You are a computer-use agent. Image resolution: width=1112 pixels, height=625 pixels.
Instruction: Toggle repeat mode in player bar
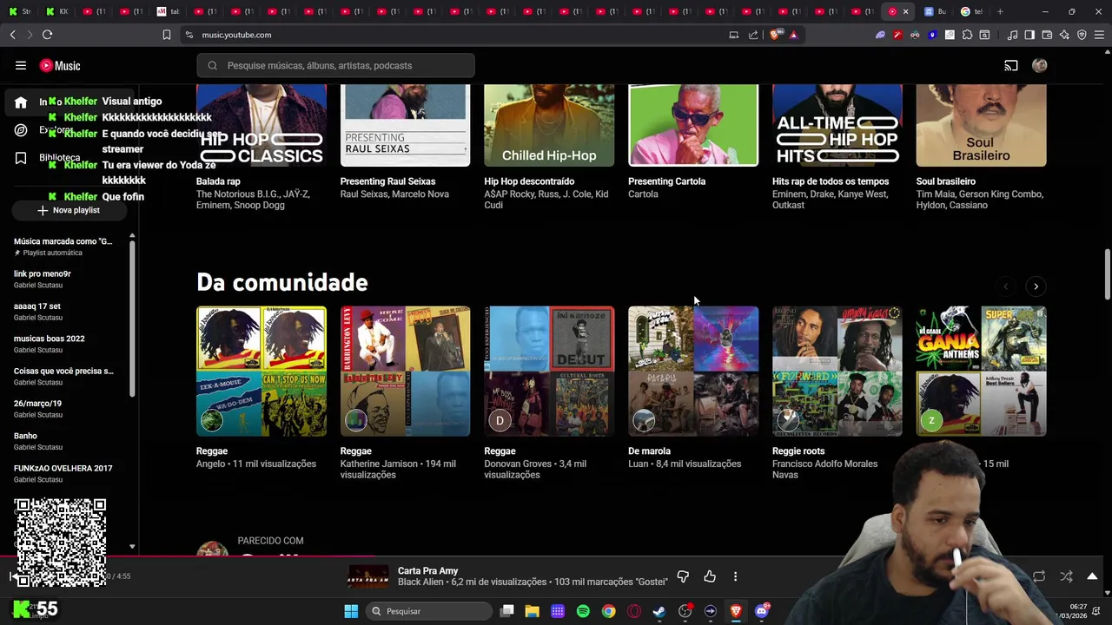(x=1039, y=576)
